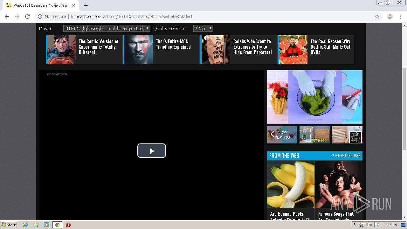Click the browser back arrow
Screen dimensions: 407x229
click(x=7, y=17)
